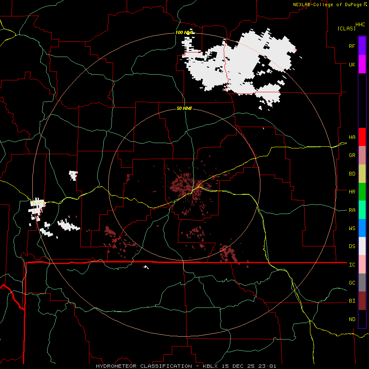The height and width of the screenshot is (369, 369).
Task: Click the GC legend label
Action: tap(352, 283)
